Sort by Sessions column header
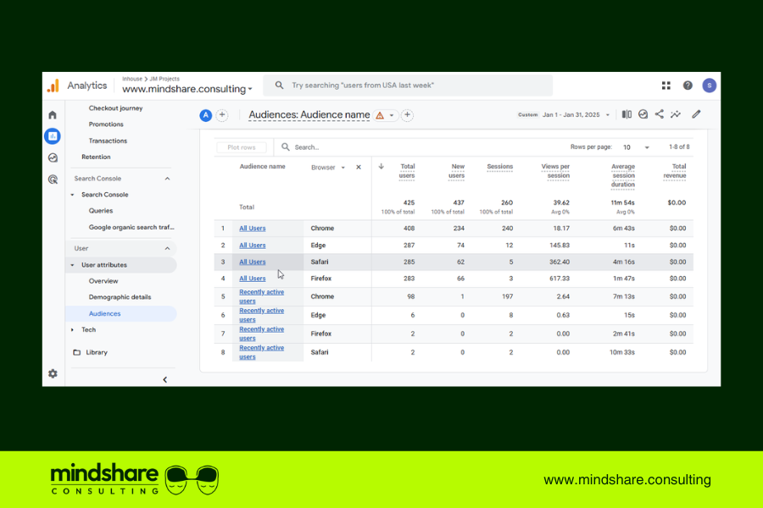 (499, 167)
